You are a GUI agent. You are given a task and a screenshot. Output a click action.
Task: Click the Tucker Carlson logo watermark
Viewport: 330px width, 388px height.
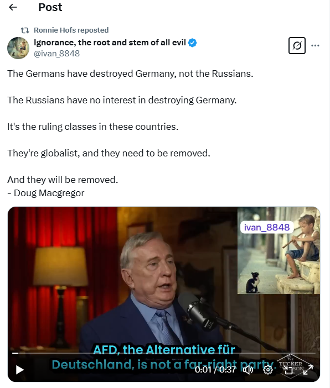click(x=291, y=366)
